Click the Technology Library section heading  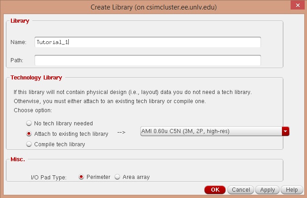tap(36, 78)
